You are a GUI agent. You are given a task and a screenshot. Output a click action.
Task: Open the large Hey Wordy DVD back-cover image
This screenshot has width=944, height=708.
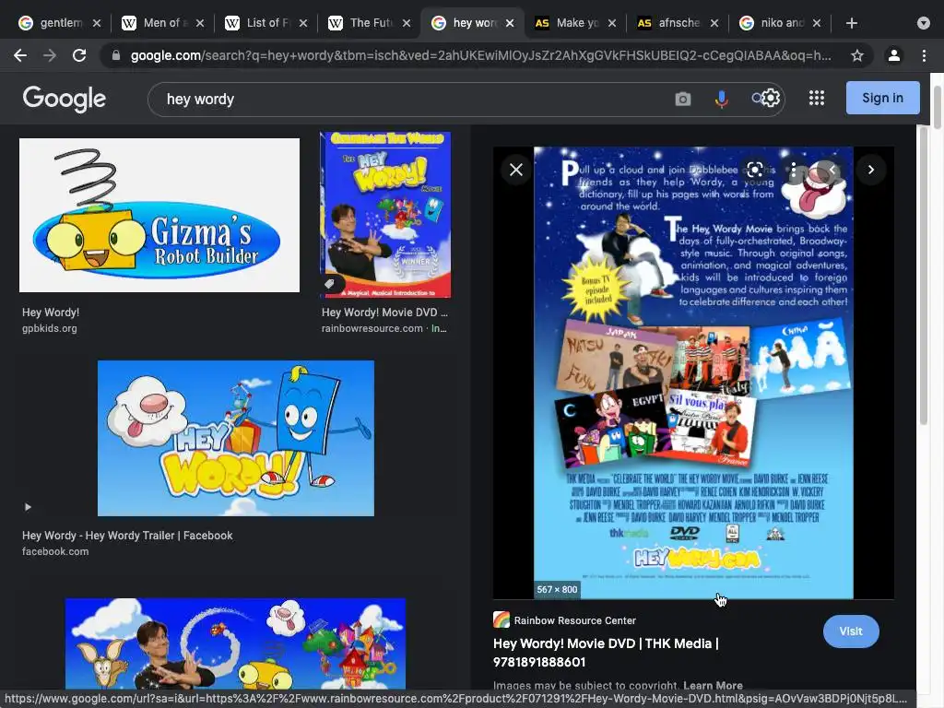[693, 372]
